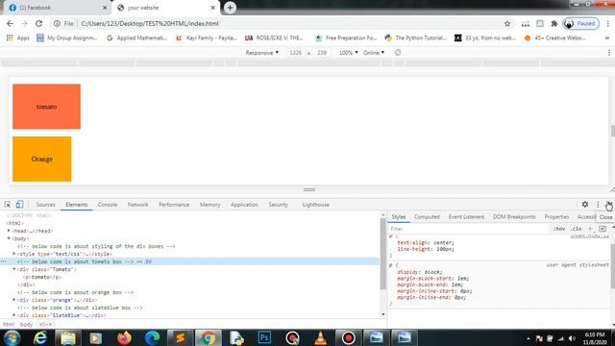Image resolution: width=615 pixels, height=346 pixels.
Task: Expand the div class SlateBlue node
Action: point(14,315)
